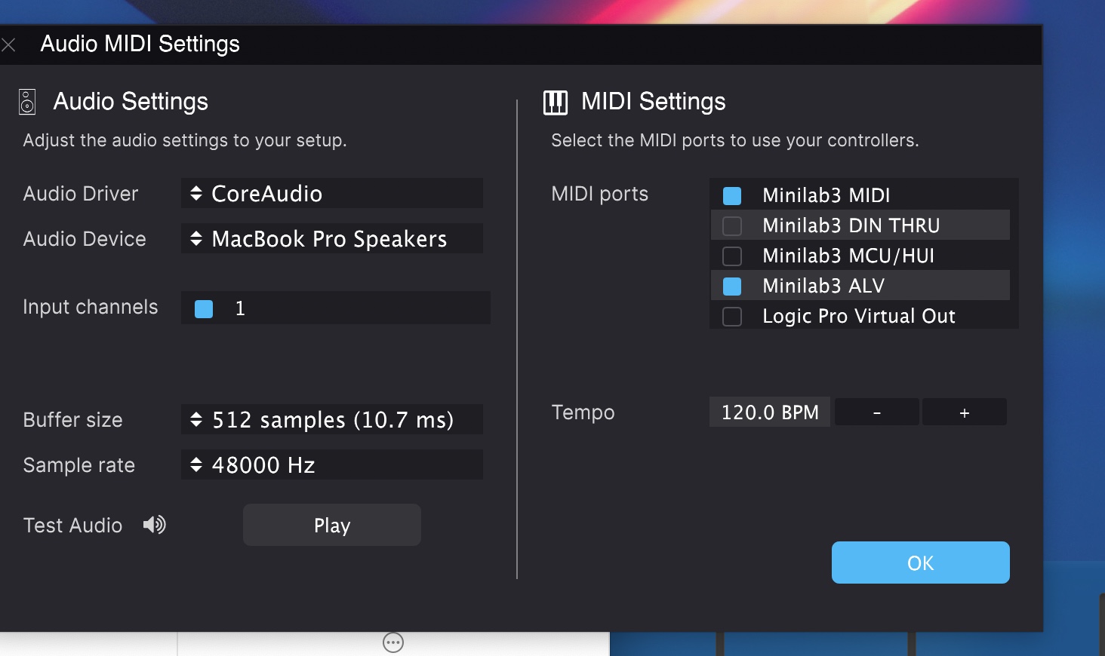The width and height of the screenshot is (1105, 656).
Task: Enable the Minilab3 MCU/HUI port checkbox
Action: 732,256
